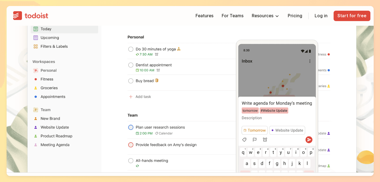Click the Today calendar icon in sidebar
The width and height of the screenshot is (380, 182).
pyautogui.click(x=36, y=29)
